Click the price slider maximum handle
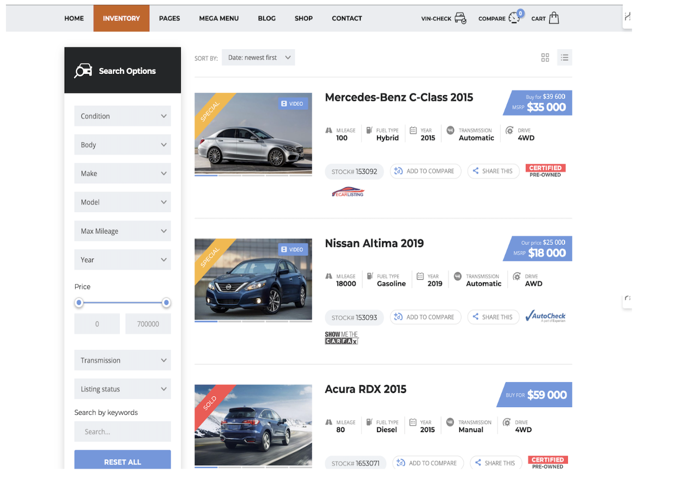The width and height of the screenshot is (680, 504). [x=167, y=303]
